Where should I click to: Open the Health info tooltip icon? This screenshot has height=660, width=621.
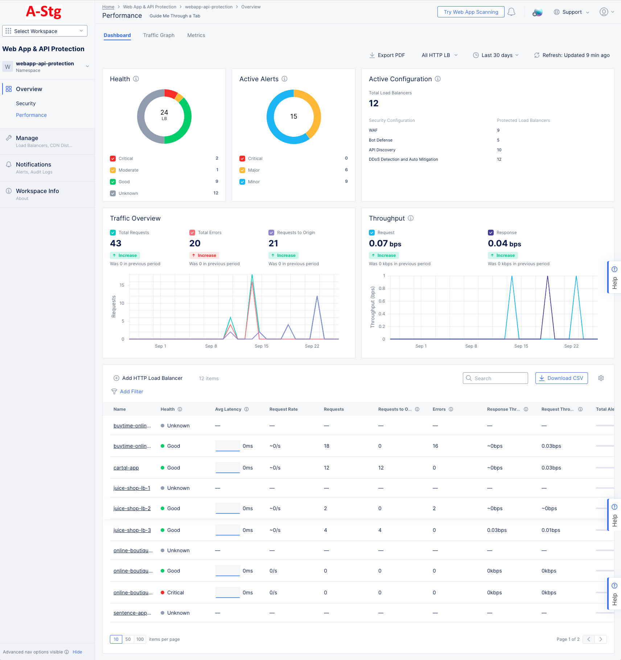pyautogui.click(x=136, y=79)
